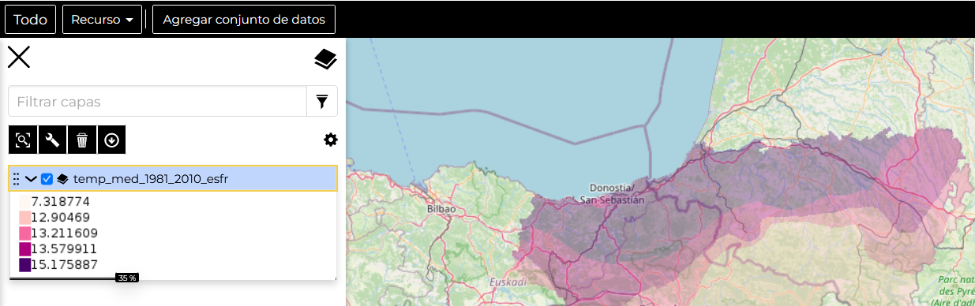Grab the drag handle of temp_med layer

point(17,179)
